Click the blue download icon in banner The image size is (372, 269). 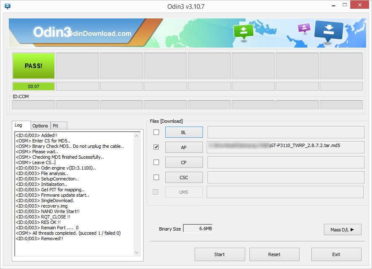328,31
